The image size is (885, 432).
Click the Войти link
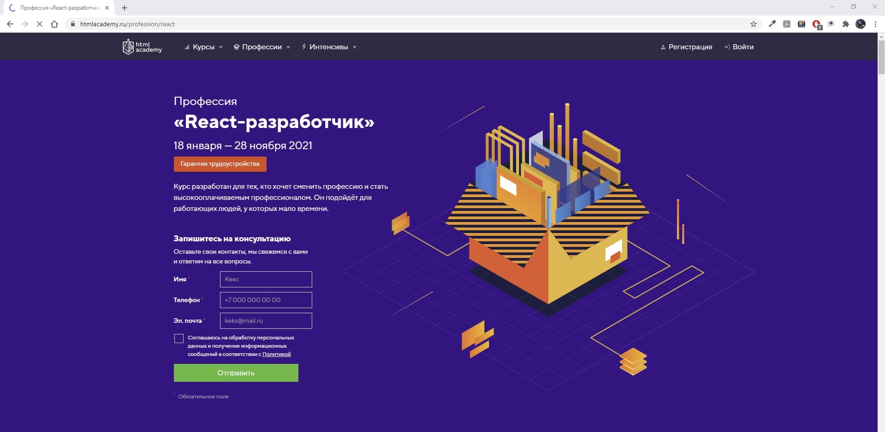743,47
